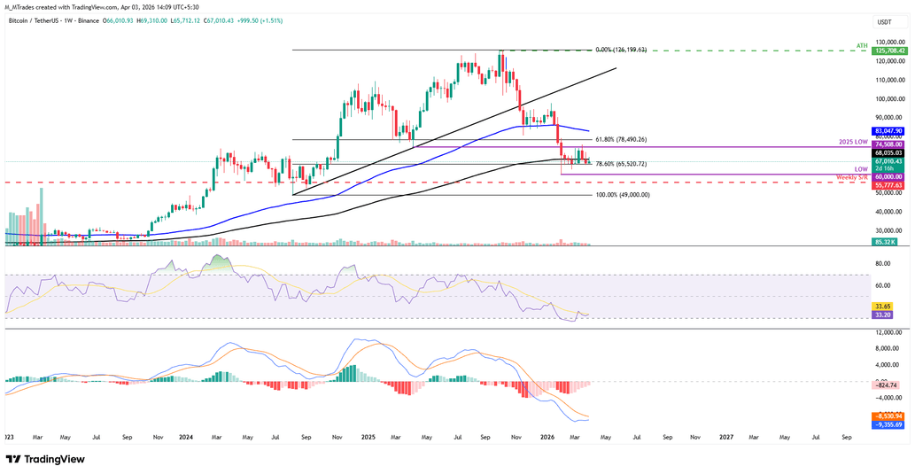Click the 68,035.03 black price tag

tap(888, 152)
